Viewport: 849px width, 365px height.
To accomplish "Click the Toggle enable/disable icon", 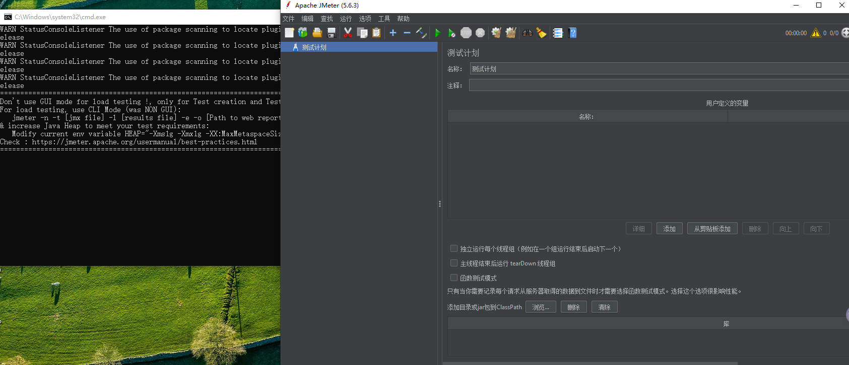I will (421, 33).
